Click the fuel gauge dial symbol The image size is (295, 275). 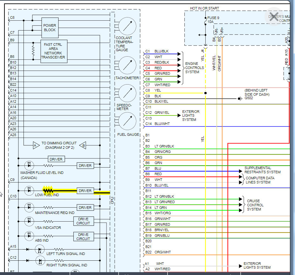(127, 121)
